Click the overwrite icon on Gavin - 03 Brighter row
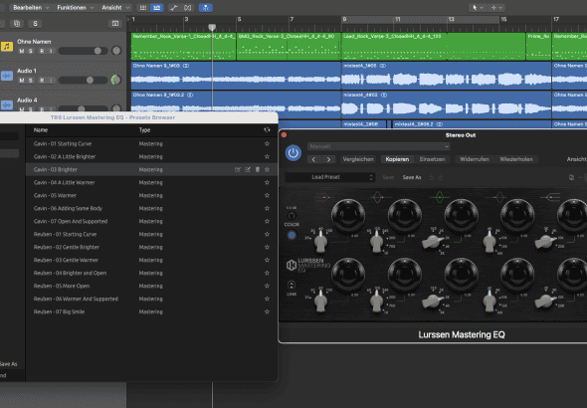The width and height of the screenshot is (587, 408). click(238, 169)
